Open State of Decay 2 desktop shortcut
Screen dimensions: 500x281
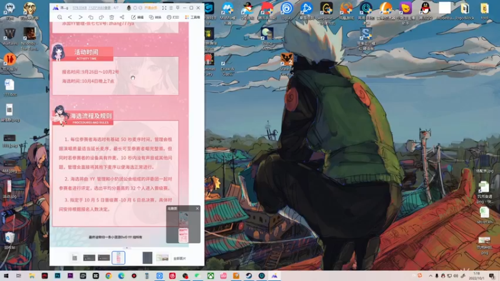tap(287, 65)
